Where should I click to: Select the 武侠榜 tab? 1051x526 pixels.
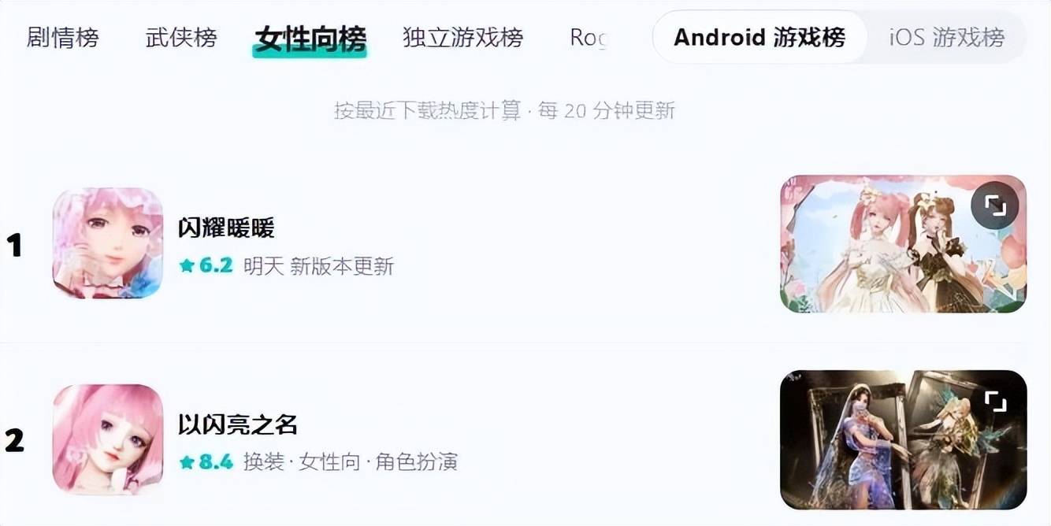tap(181, 37)
